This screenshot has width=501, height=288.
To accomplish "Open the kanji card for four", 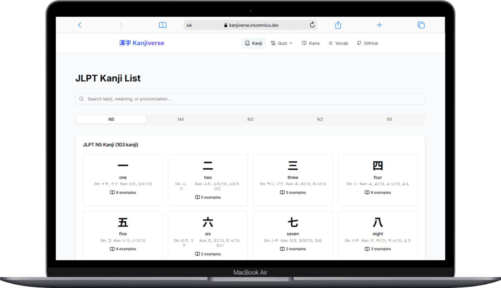I will pyautogui.click(x=378, y=180).
